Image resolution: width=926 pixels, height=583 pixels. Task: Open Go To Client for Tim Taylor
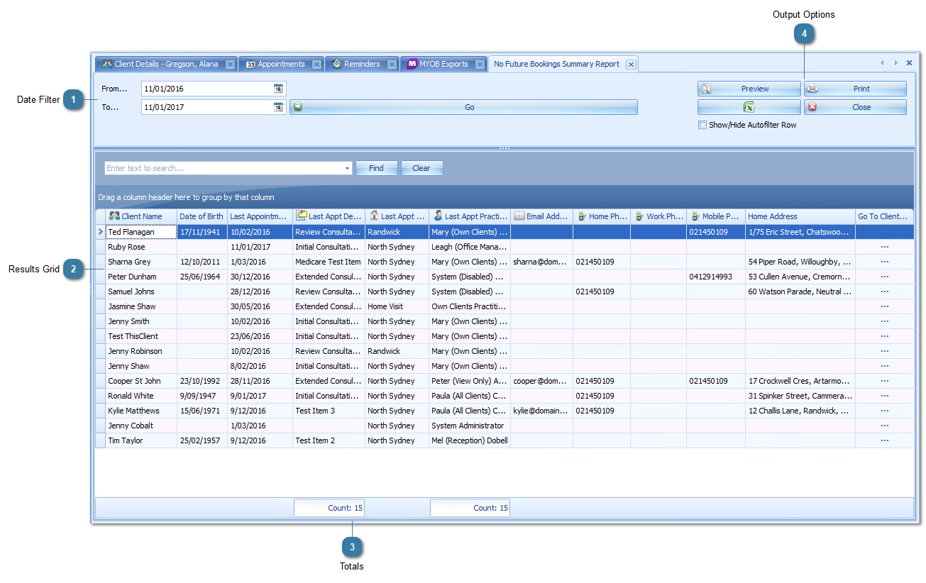tap(884, 440)
